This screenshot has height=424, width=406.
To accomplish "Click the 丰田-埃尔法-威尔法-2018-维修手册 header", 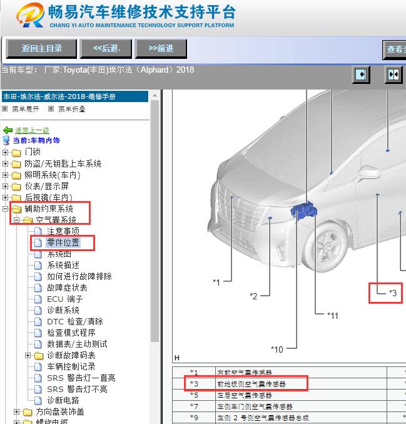I will click(x=75, y=96).
